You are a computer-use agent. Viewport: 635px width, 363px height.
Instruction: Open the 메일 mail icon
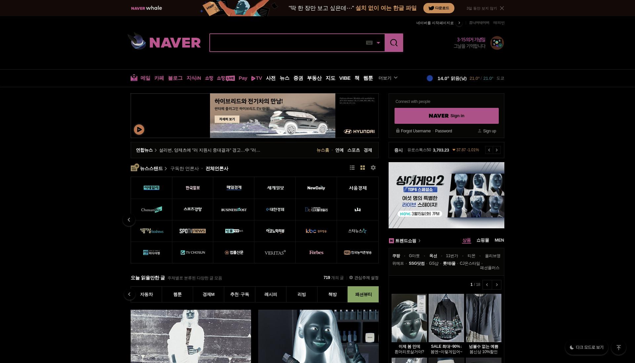[134, 78]
